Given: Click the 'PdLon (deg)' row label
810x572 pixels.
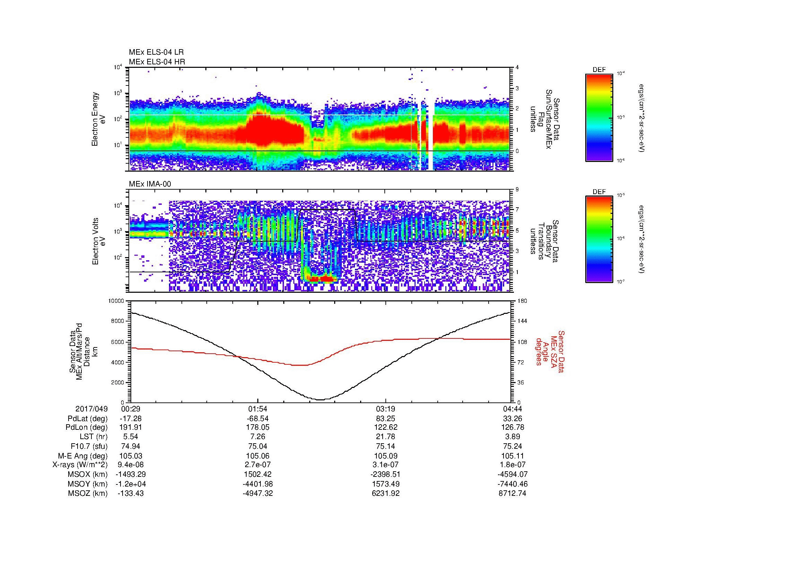Looking at the screenshot, I should point(87,427).
